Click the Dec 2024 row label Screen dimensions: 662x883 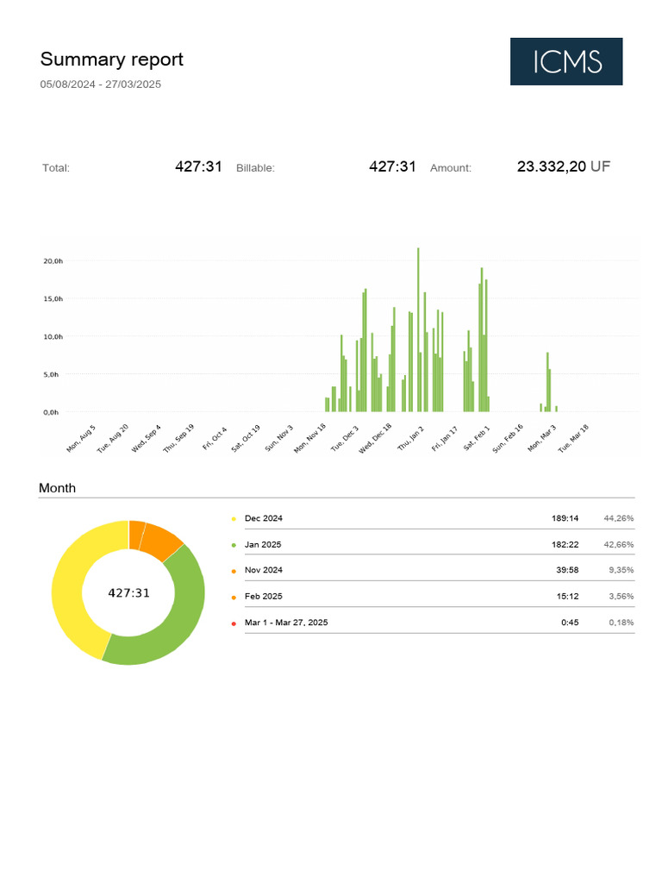coord(264,518)
